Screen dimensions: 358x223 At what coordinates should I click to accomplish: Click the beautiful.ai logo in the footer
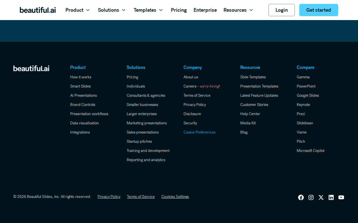click(31, 68)
